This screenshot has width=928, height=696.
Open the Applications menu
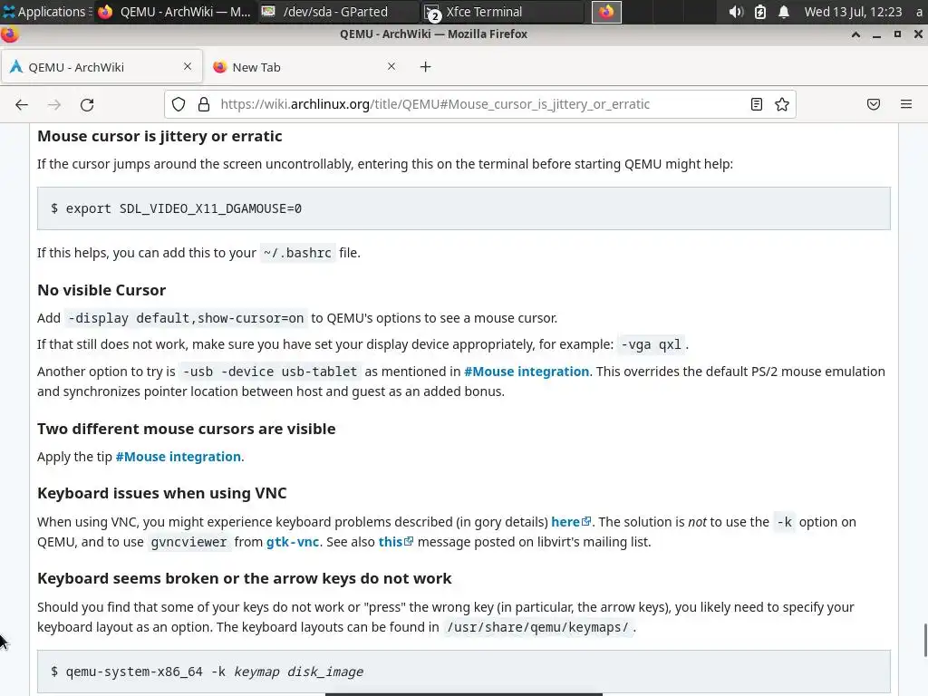[46, 12]
